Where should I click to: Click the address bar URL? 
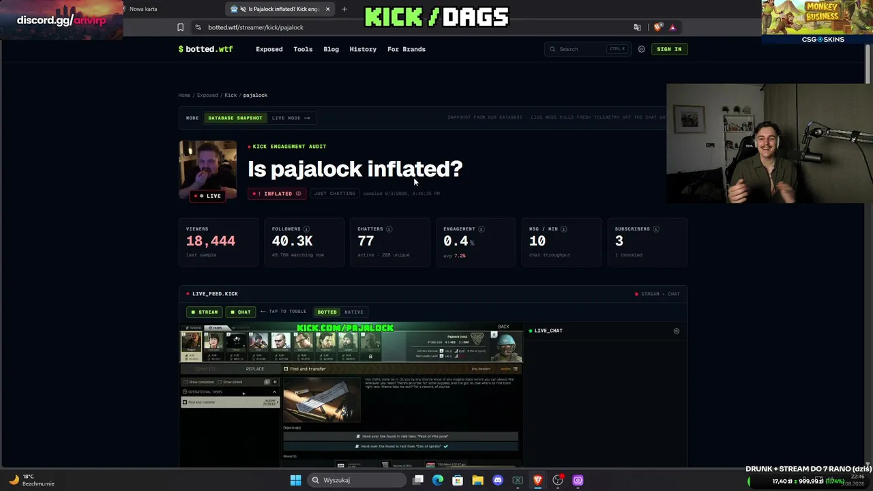(256, 27)
